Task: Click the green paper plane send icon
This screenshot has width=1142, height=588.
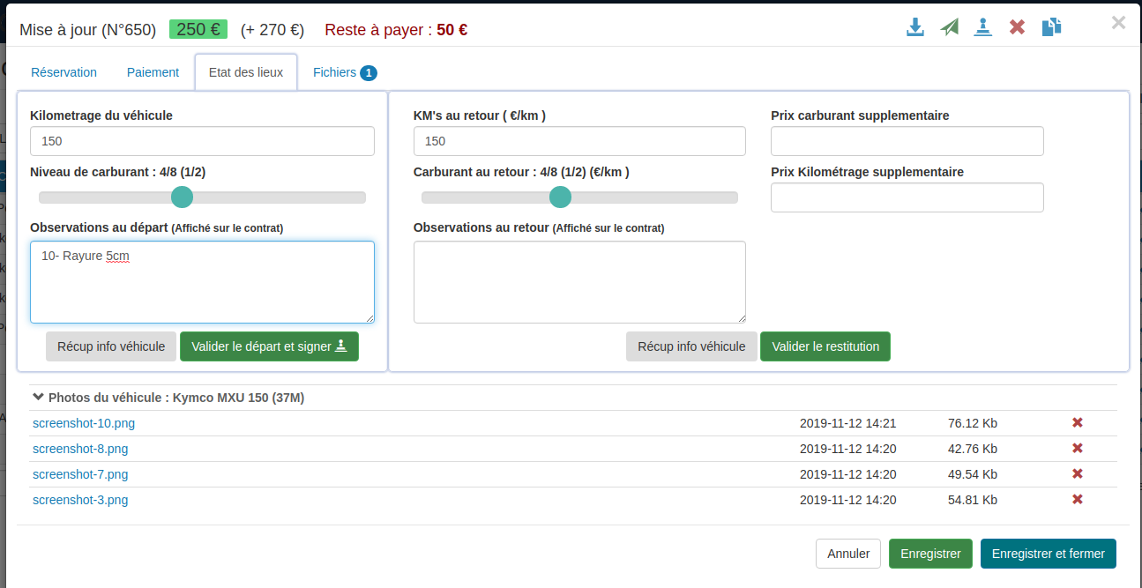Action: (x=949, y=27)
